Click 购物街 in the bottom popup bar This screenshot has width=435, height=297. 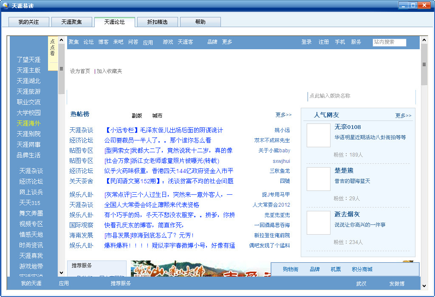pos(291,269)
